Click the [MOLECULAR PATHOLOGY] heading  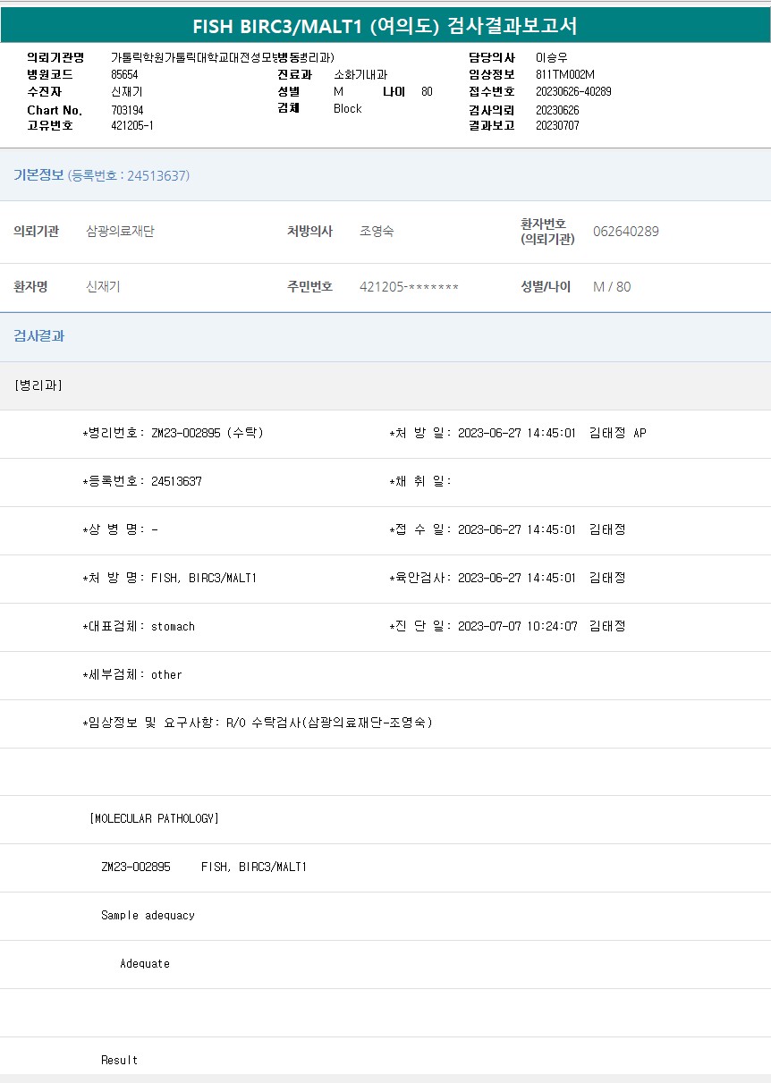coord(154,818)
